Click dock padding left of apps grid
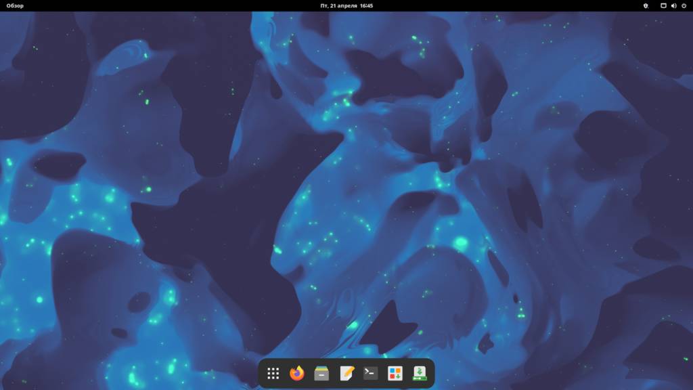The width and height of the screenshot is (693, 390). 262,373
